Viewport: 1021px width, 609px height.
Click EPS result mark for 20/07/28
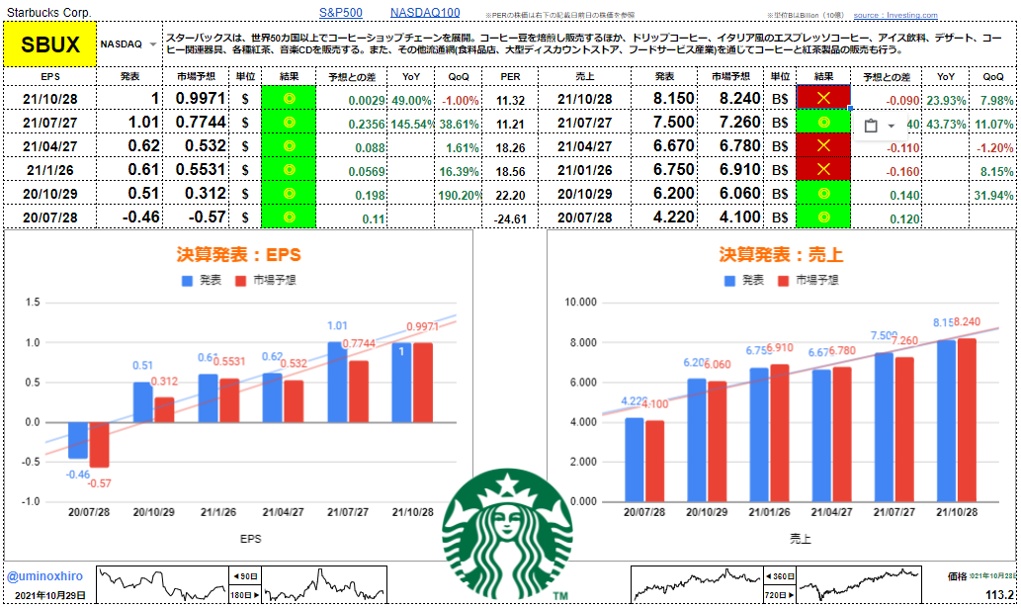tap(289, 217)
